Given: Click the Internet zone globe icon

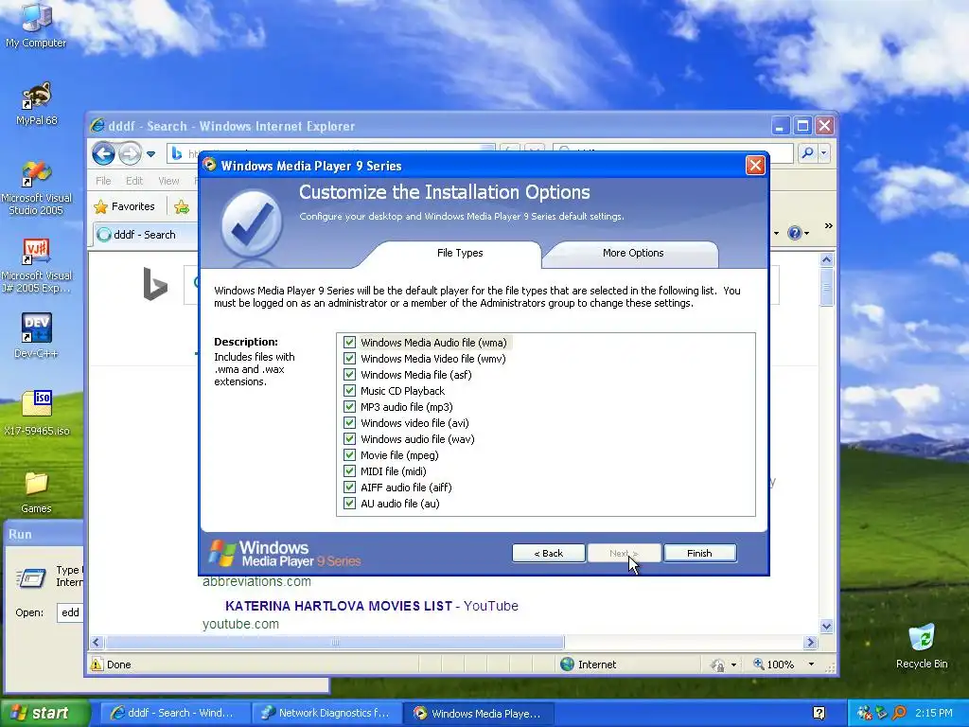Looking at the screenshot, I should (567, 665).
